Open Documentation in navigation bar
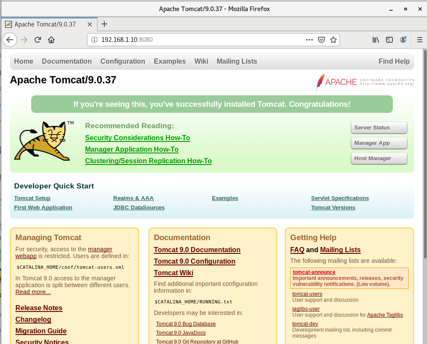Image resolution: width=427 pixels, height=344 pixels. [67, 61]
